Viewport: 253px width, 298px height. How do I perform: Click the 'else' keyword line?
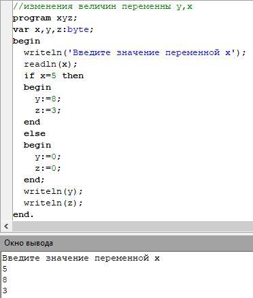pyautogui.click(x=35, y=133)
